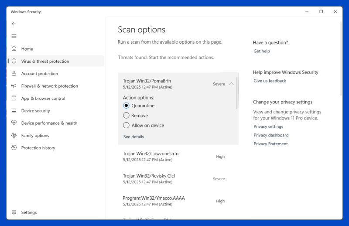The image size is (349, 226).
Task: Click the Settings gear icon
Action: (14, 212)
